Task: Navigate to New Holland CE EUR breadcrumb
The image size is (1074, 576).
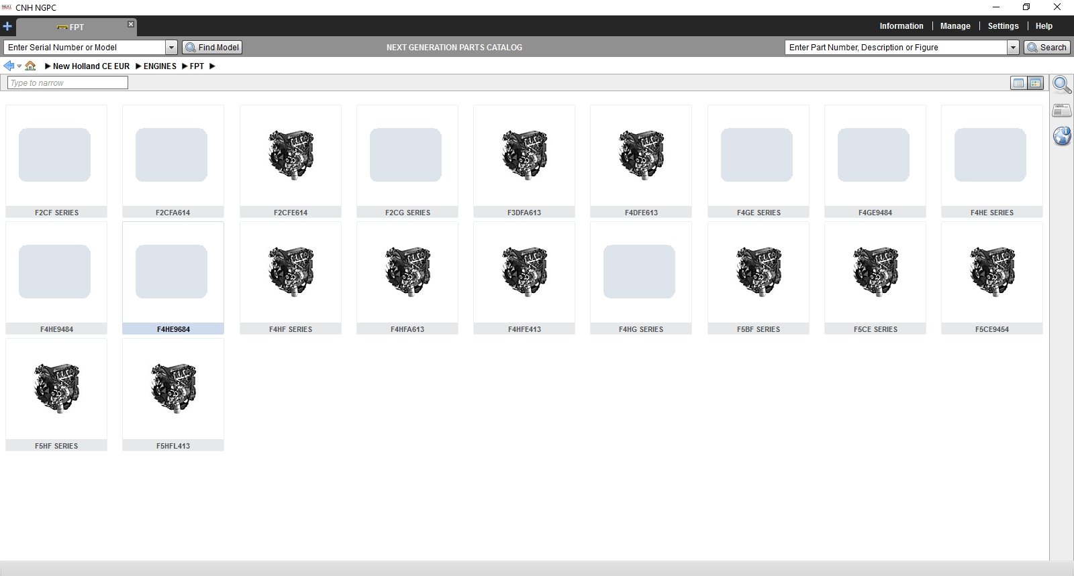Action: tap(91, 66)
